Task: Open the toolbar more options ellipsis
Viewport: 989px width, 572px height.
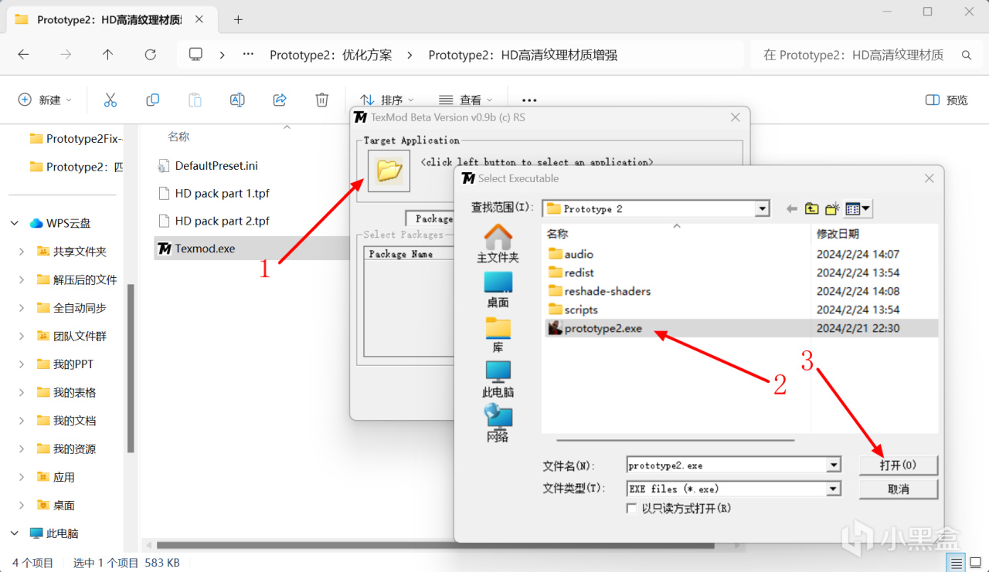Action: 528,100
